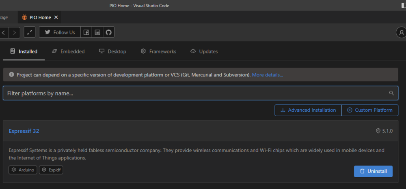Image resolution: width=406 pixels, height=189 pixels.
Task: Click the Advanced Installation button
Action: point(308,110)
